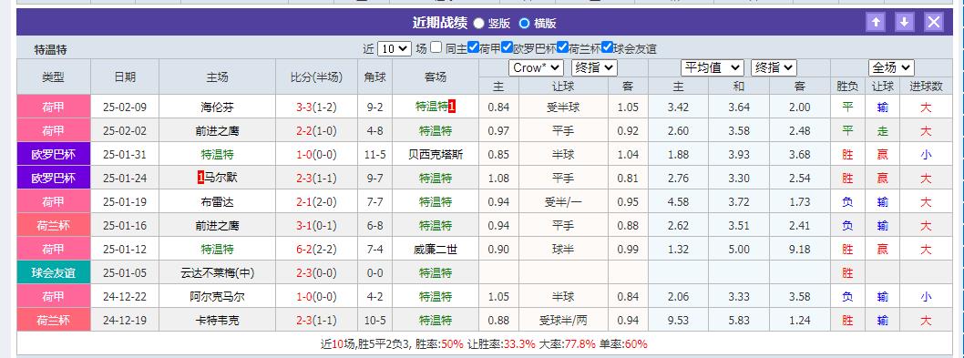
Task: Click home team 阿尔克马尔
Action: coord(217,297)
